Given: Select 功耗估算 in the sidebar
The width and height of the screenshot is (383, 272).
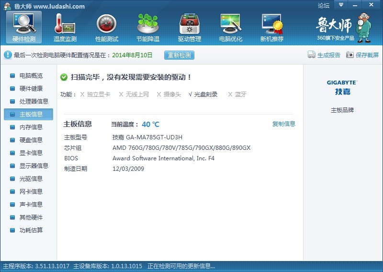Looking at the screenshot, I should (x=28, y=230).
